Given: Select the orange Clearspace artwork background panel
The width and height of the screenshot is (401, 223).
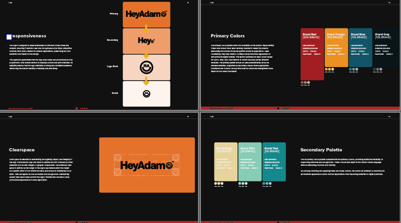Looking at the screenshot, I should point(147,165).
